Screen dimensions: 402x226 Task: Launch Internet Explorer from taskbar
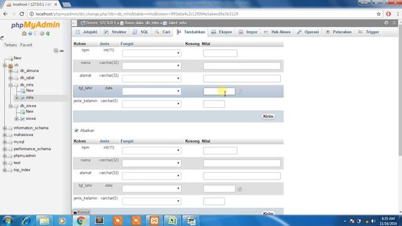pos(26,220)
